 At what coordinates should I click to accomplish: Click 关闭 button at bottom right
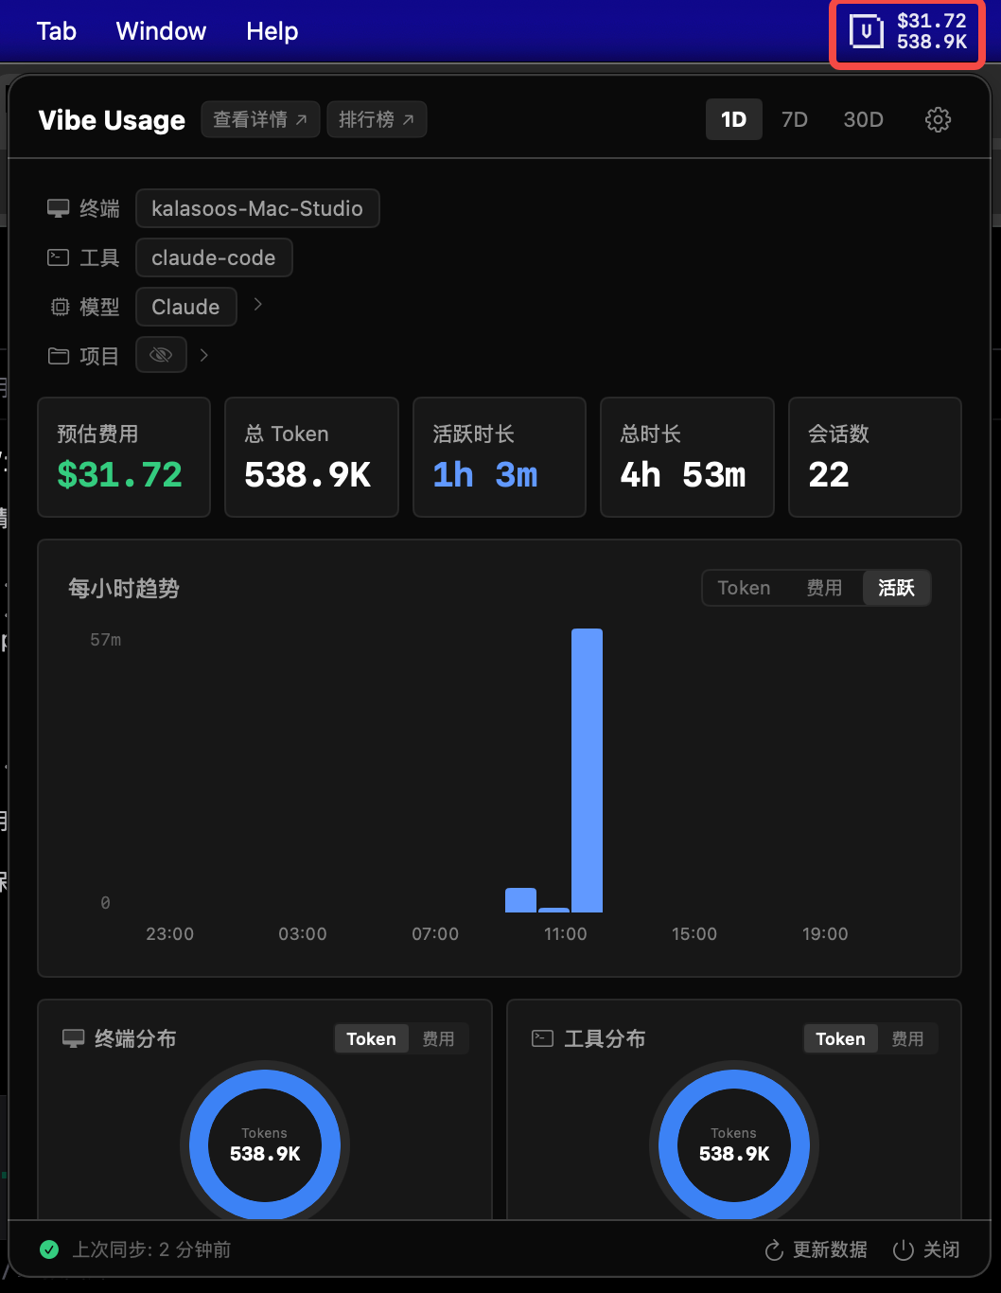[927, 1249]
